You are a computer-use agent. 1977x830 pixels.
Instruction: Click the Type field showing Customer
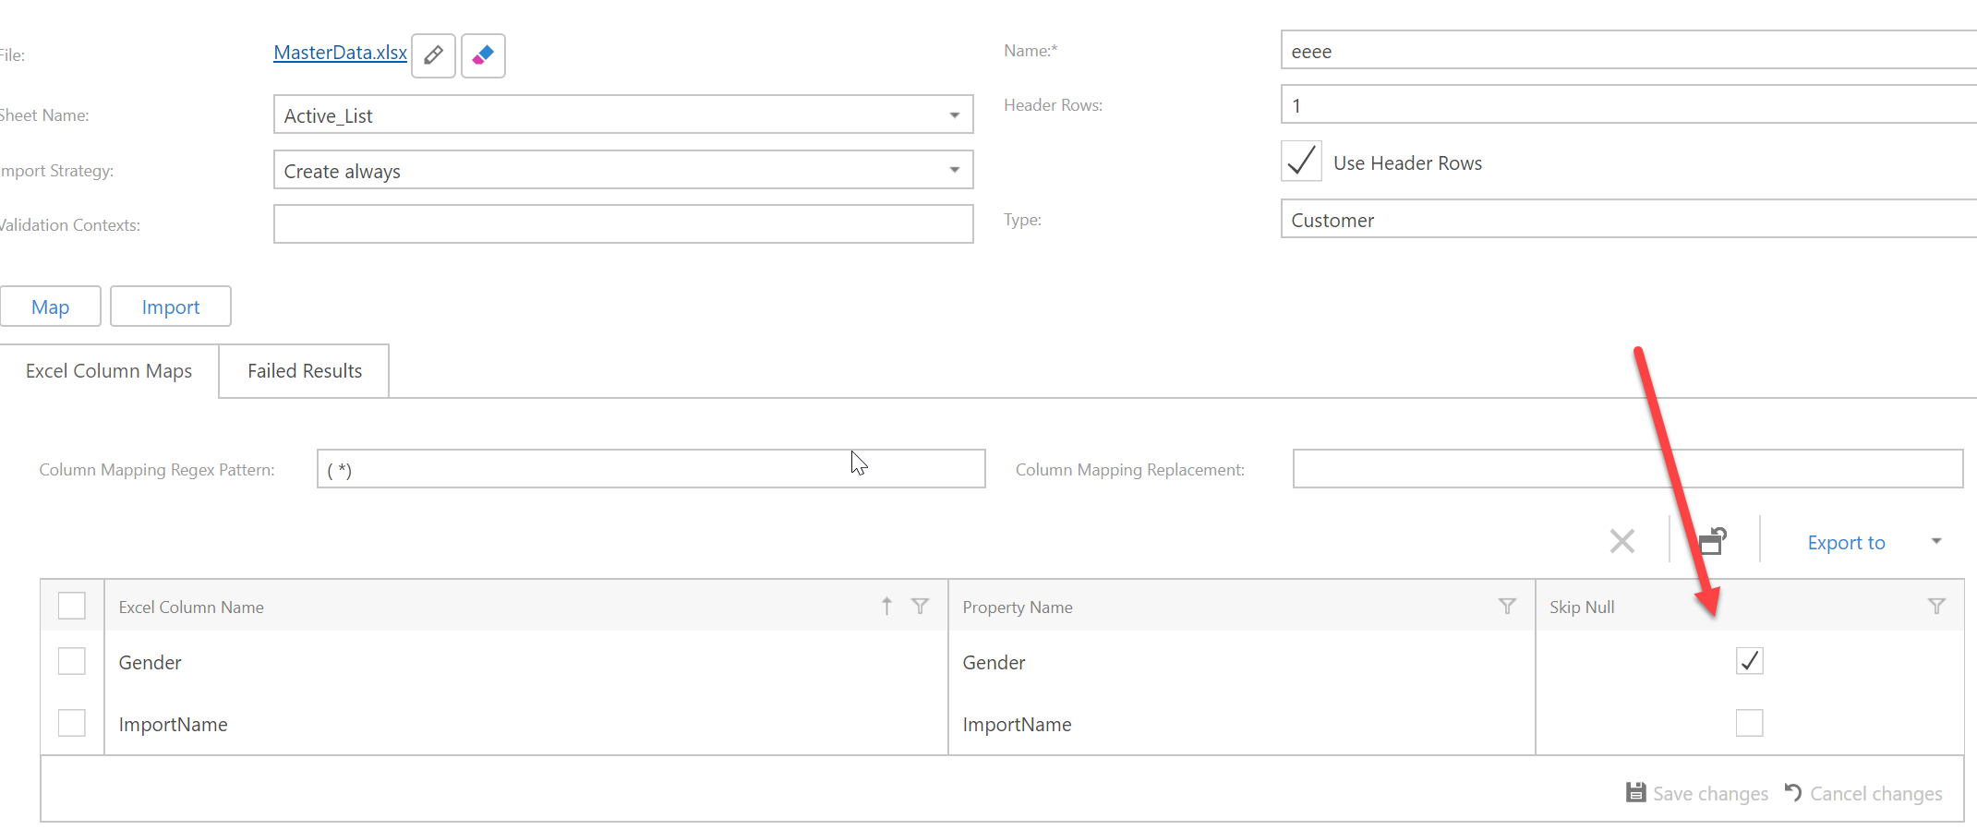coord(1629,220)
